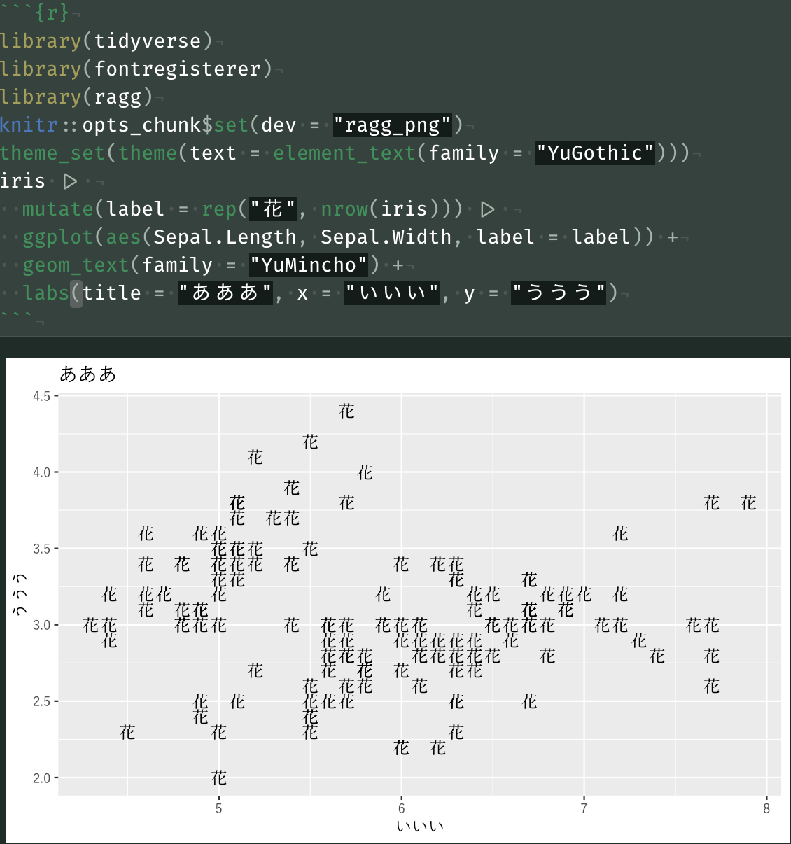The height and width of the screenshot is (844, 791).
Task: Select the knitr namespace token
Action: pyautogui.click(x=29, y=125)
